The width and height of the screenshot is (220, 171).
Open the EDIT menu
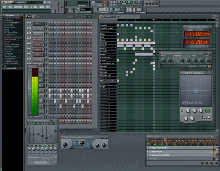coord(10,7)
